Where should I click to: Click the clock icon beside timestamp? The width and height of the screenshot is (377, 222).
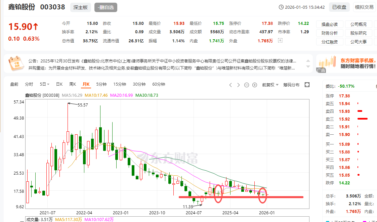(281, 7)
